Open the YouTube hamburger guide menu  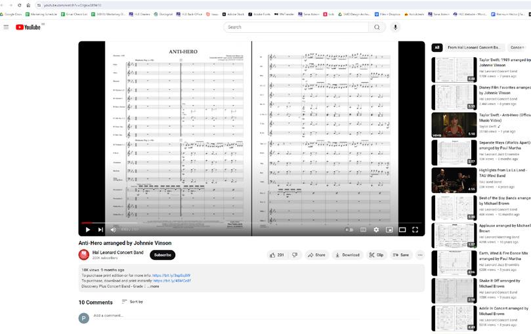tap(6, 27)
